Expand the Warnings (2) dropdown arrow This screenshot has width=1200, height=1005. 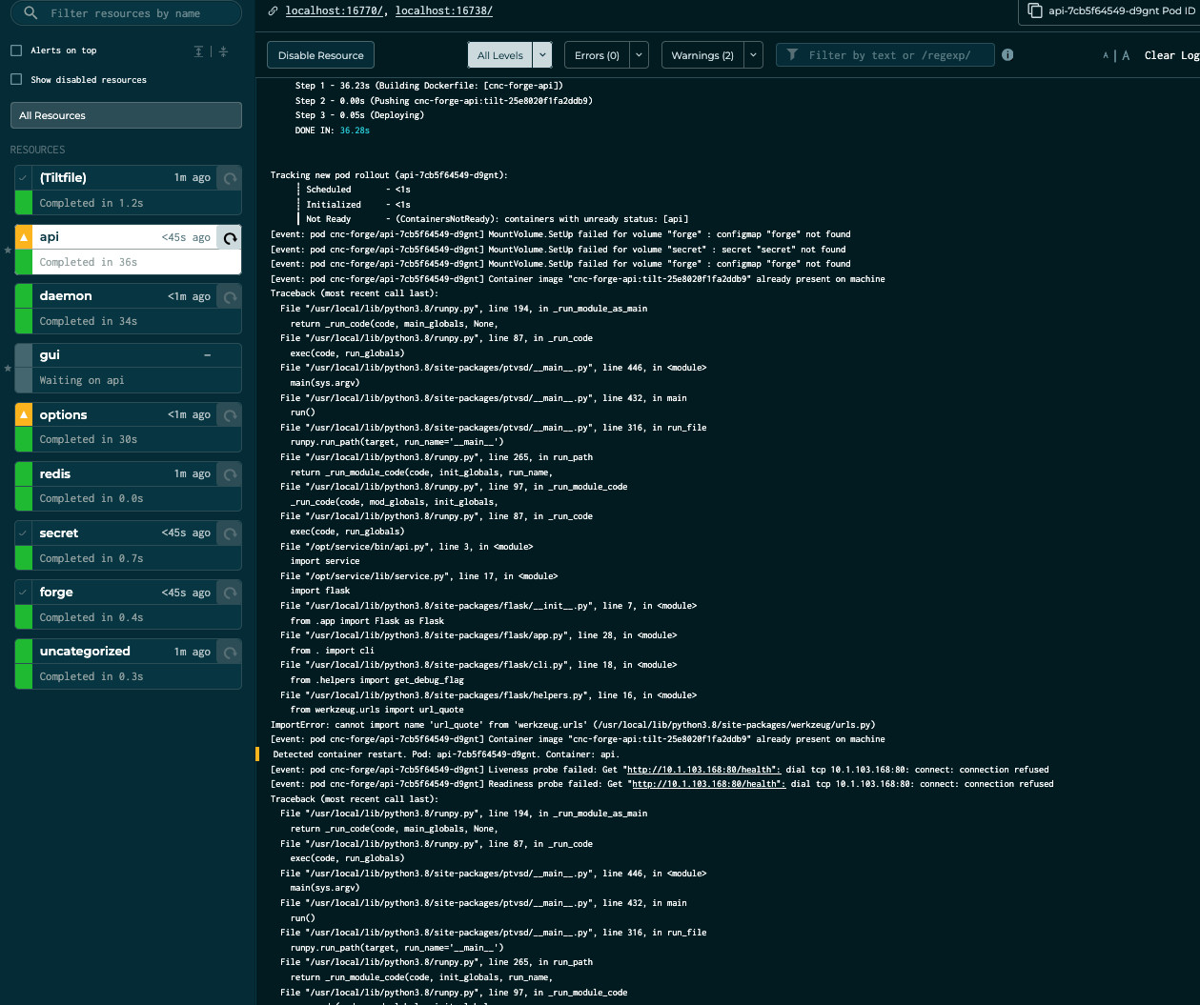pyautogui.click(x=753, y=55)
